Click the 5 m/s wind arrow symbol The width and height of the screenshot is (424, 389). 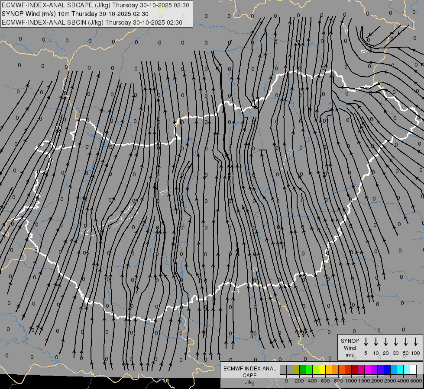tap(366, 341)
